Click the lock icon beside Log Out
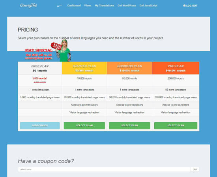The width and height of the screenshot is (217, 177). (x=184, y=6)
